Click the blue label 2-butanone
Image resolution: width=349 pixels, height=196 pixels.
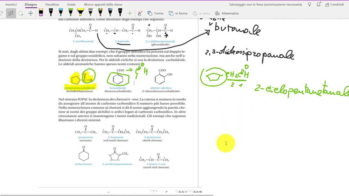115,137
